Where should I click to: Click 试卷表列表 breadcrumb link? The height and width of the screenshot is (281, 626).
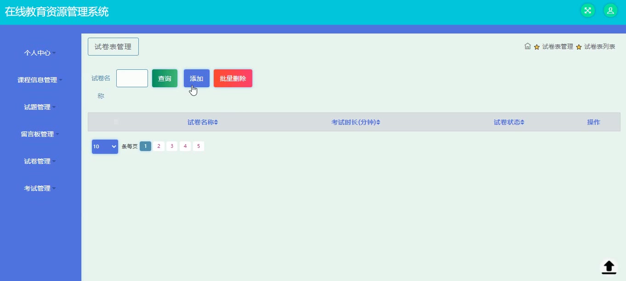tap(599, 46)
